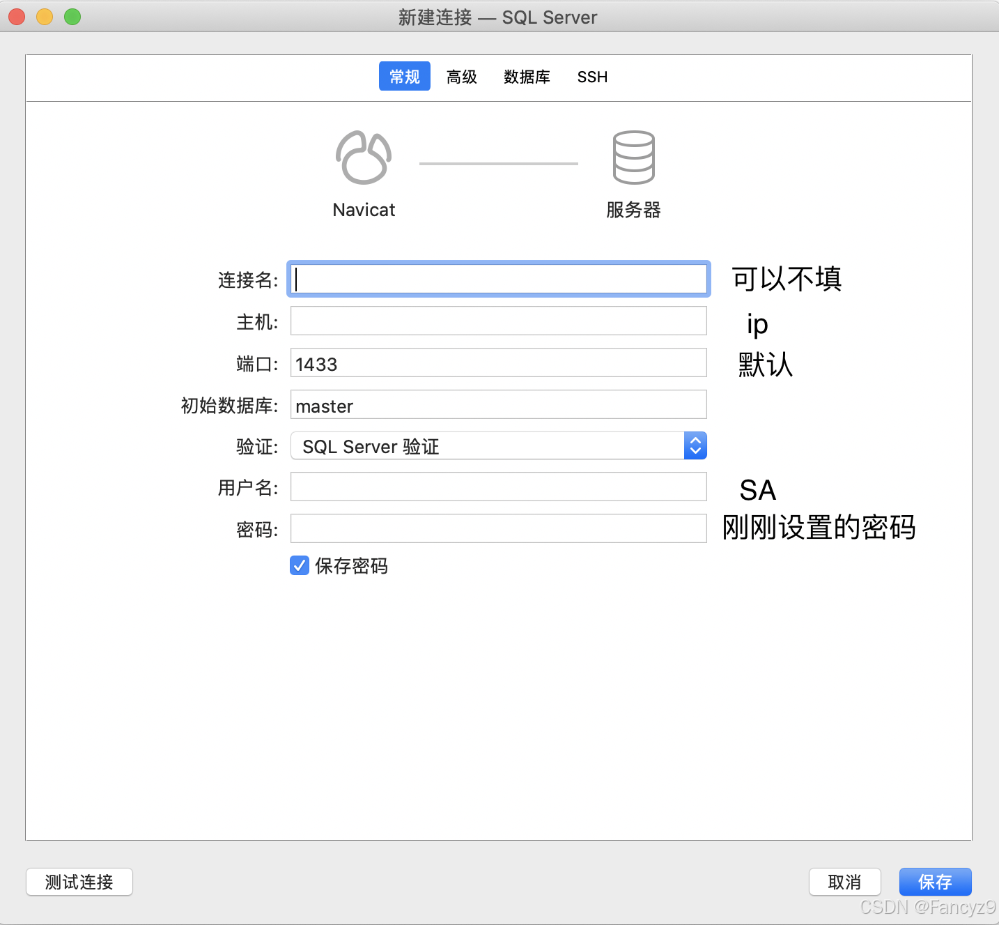The height and width of the screenshot is (925, 999).
Task: Open the 数据库 tab
Action: click(527, 77)
